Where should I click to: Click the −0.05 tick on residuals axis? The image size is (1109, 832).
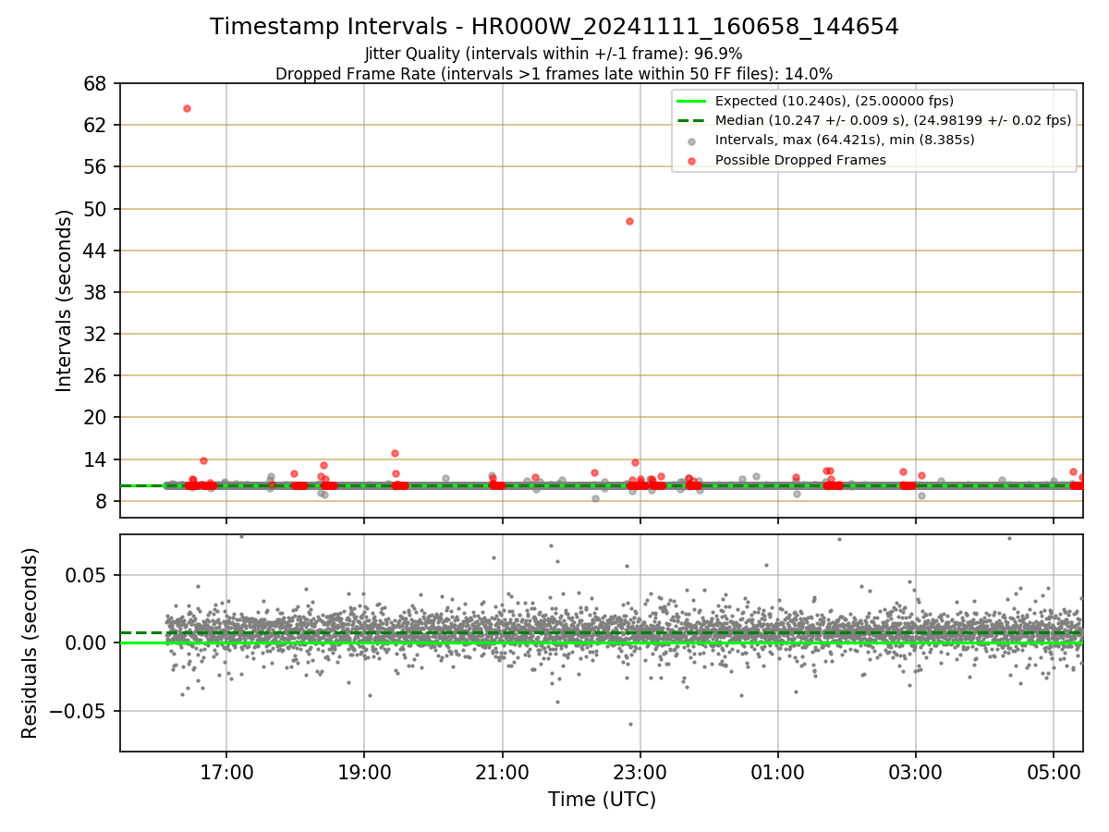click(x=80, y=711)
